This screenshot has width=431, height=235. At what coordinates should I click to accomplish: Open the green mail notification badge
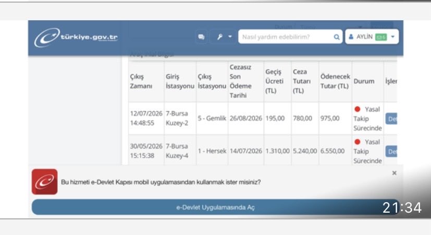coord(381,37)
